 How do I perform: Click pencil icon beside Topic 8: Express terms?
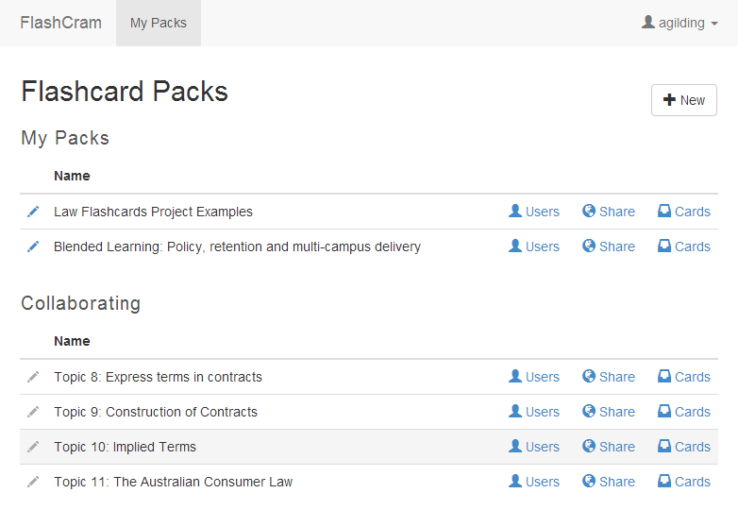[x=33, y=377]
